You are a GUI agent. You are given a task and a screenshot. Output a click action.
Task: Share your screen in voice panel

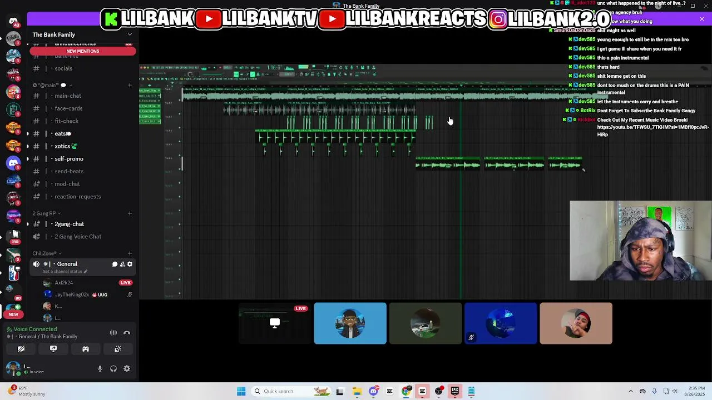click(x=53, y=349)
